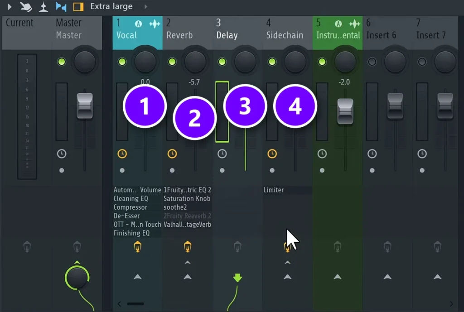Open the Compressor effect slot
Viewport: 464px width, 312px height.
137,207
